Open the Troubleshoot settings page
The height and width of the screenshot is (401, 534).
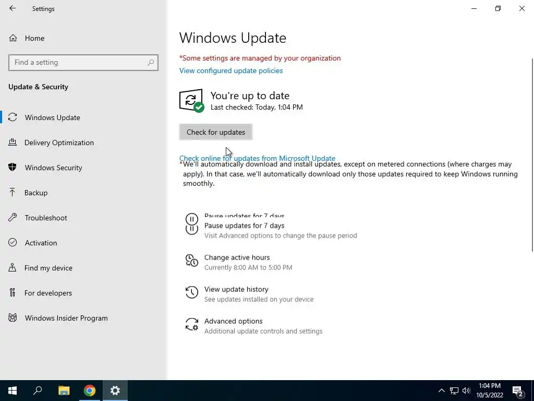coord(83,218)
